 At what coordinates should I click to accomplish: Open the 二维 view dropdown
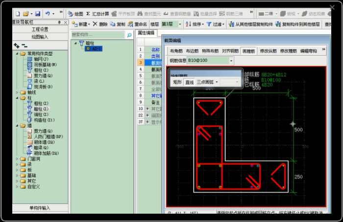click(x=276, y=14)
